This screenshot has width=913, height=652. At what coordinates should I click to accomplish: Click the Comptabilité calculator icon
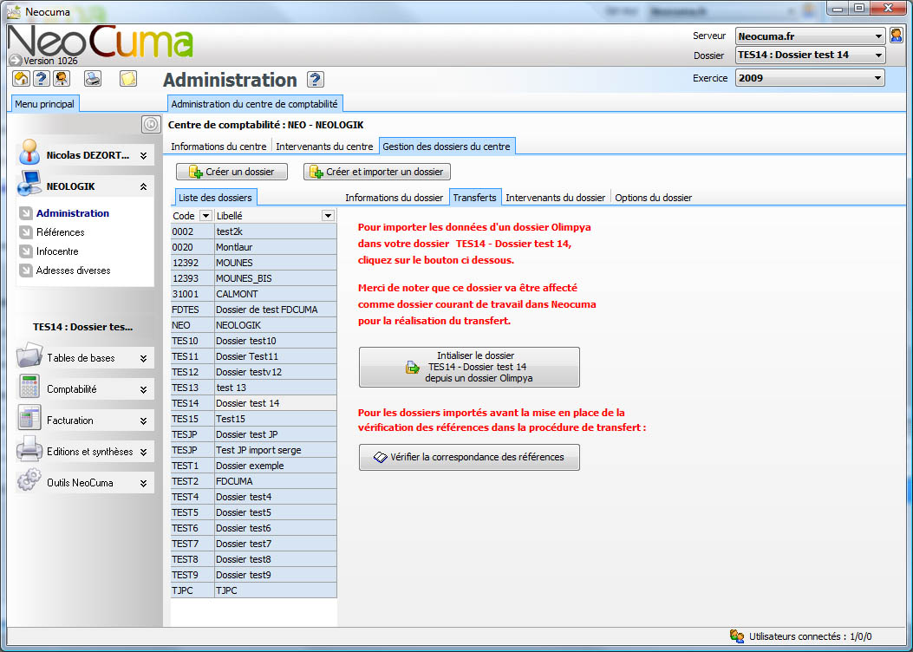pyautogui.click(x=29, y=387)
